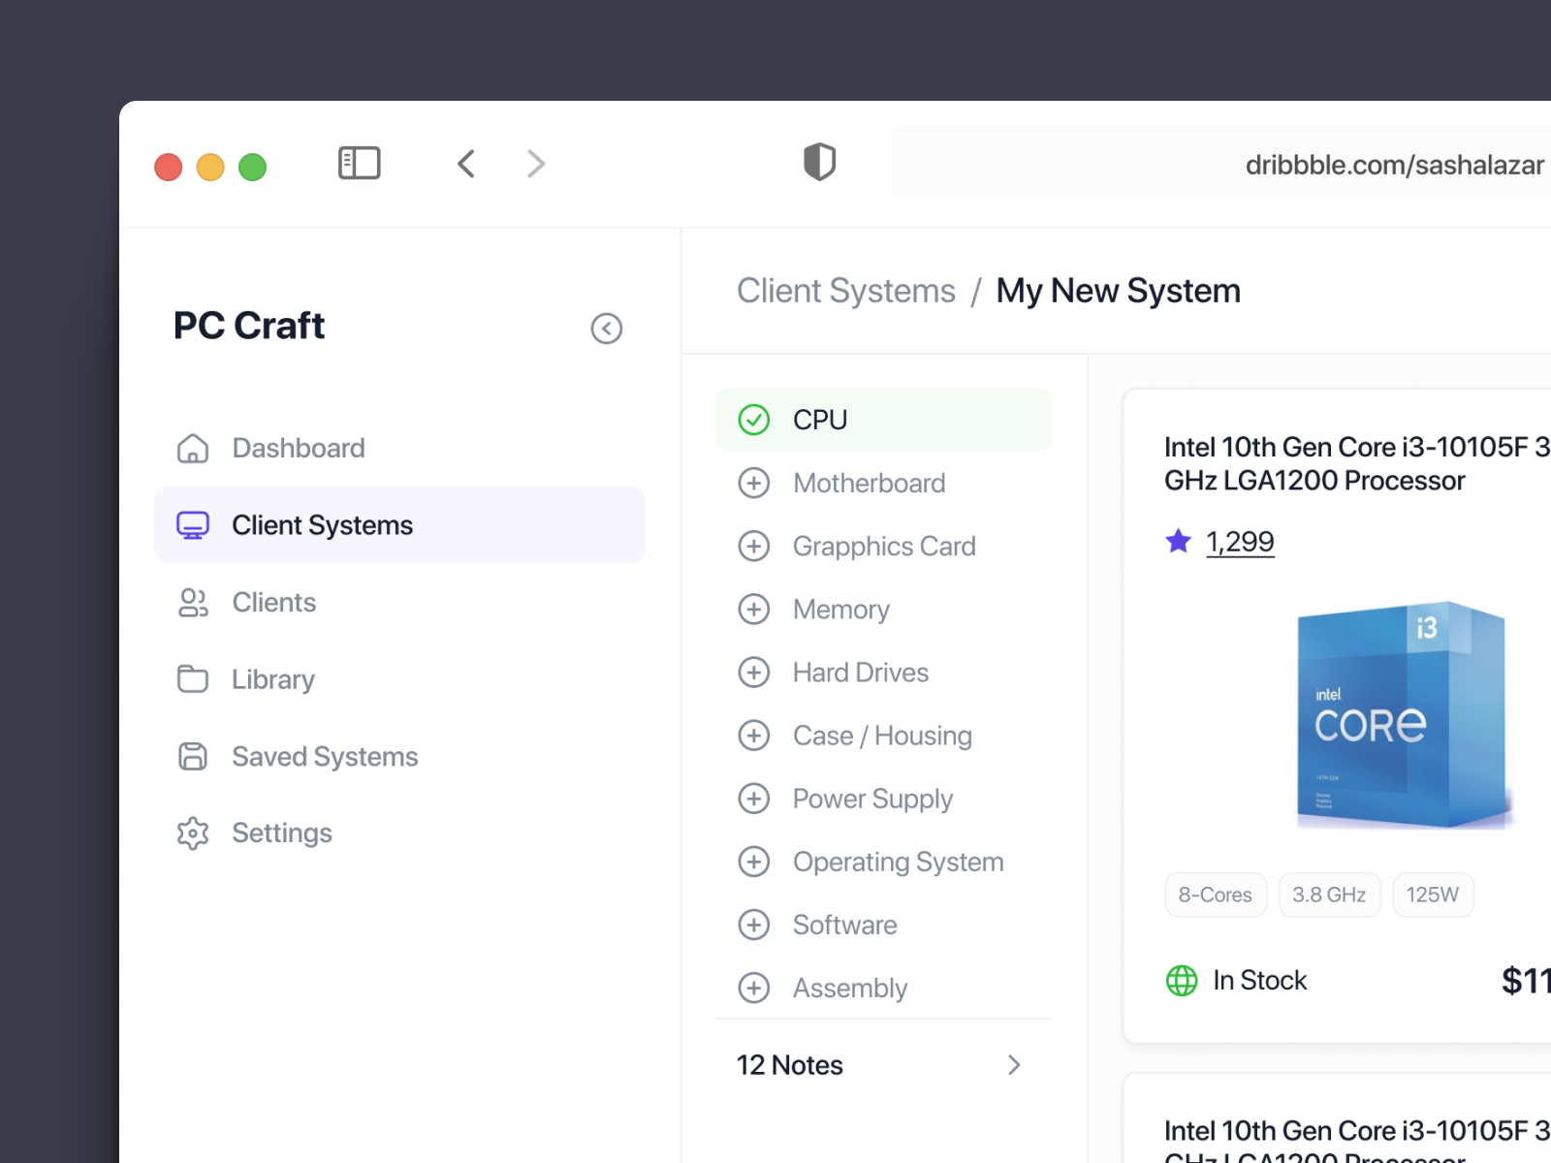Screen dimensions: 1551x1163
Task: Click the Saved Systems save icon
Action: click(193, 756)
